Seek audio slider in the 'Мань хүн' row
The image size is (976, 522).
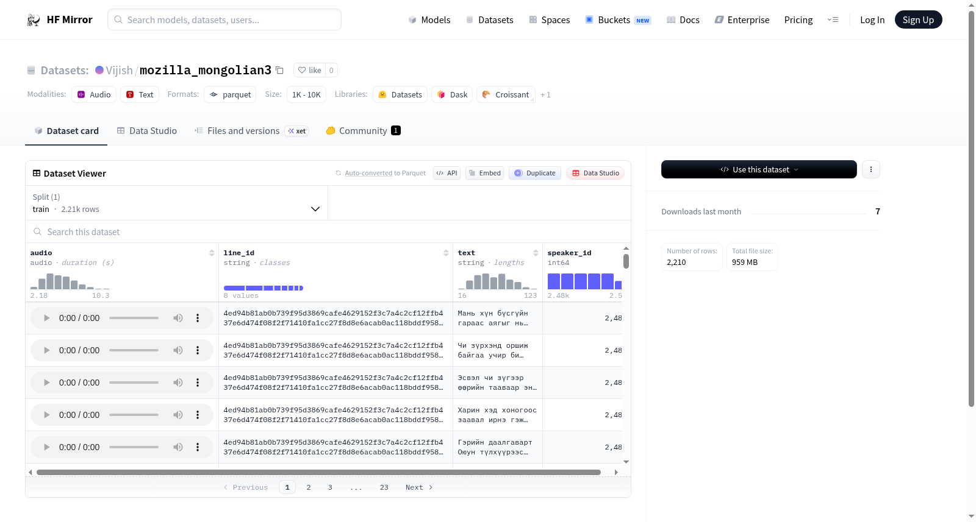(x=134, y=318)
